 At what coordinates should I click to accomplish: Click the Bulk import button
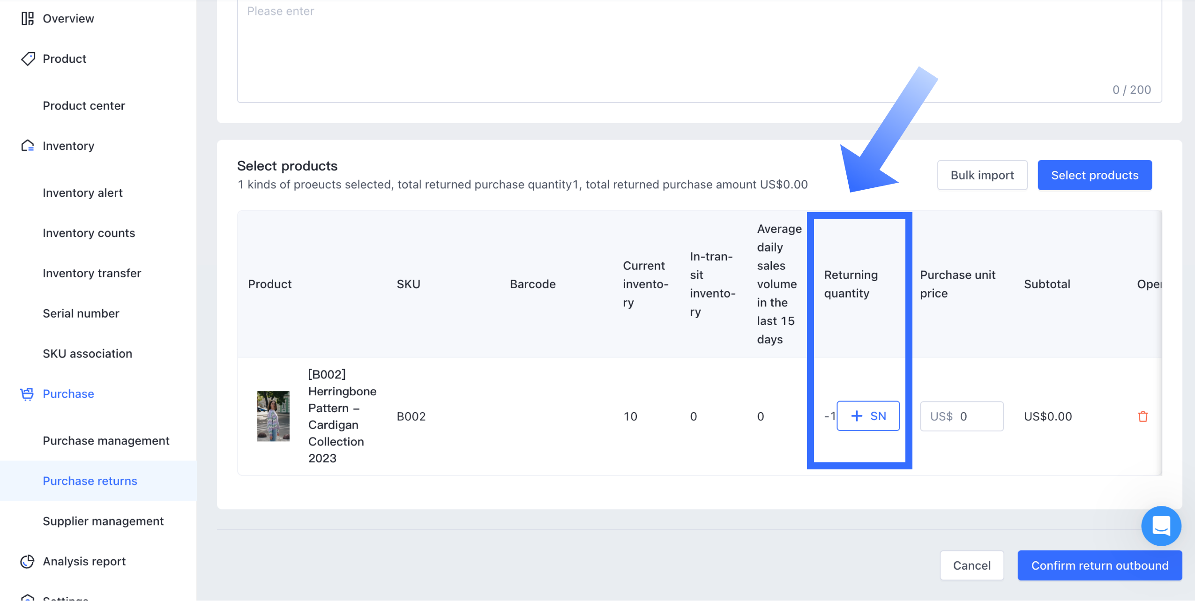point(982,175)
